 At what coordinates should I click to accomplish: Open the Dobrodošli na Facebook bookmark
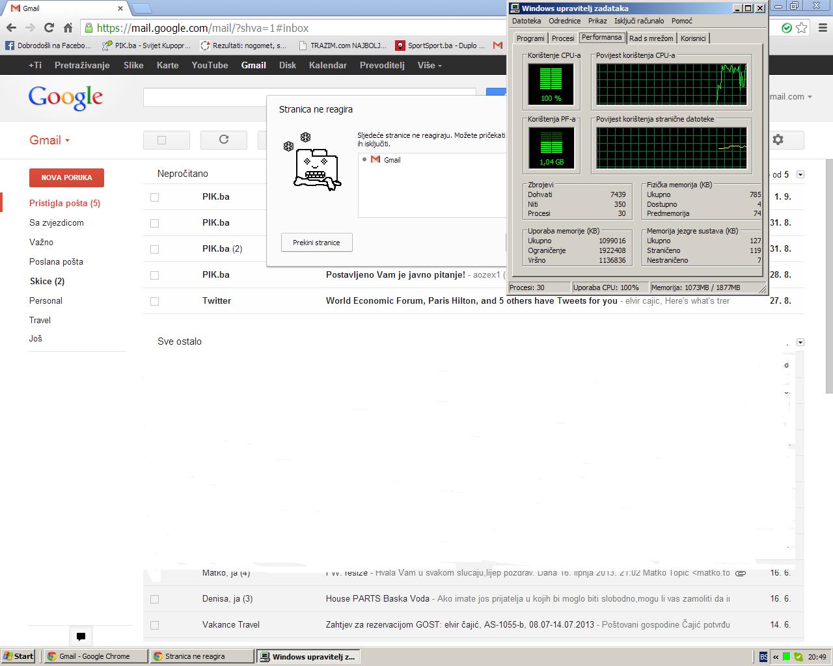click(x=48, y=46)
